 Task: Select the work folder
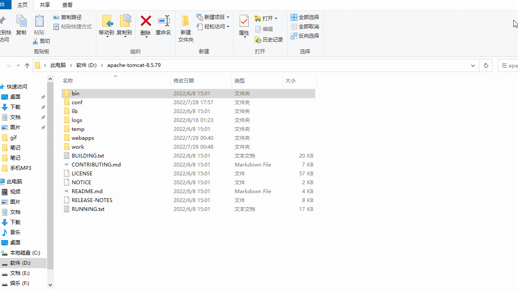point(188,147)
